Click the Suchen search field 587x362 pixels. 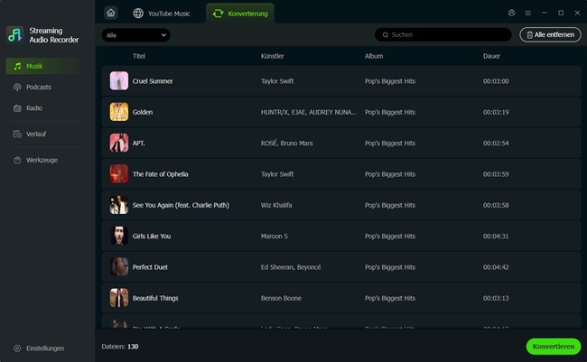click(443, 35)
